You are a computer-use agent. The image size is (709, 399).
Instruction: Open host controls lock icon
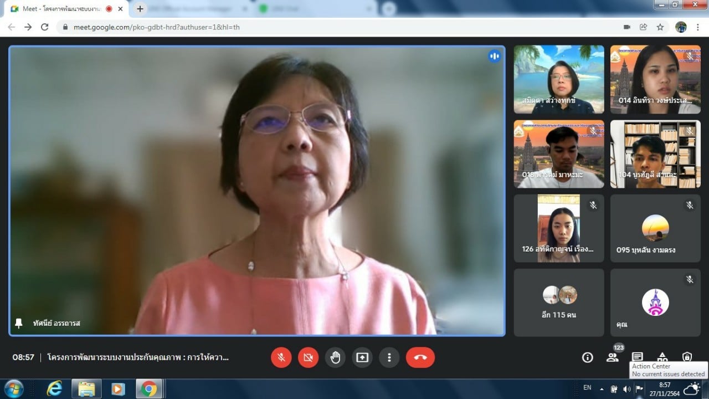[x=687, y=357]
